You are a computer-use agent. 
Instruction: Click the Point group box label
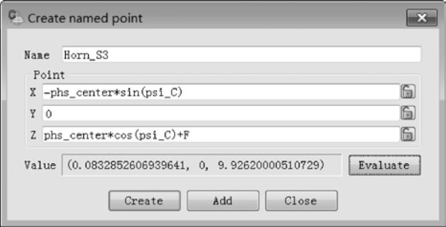click(x=49, y=75)
